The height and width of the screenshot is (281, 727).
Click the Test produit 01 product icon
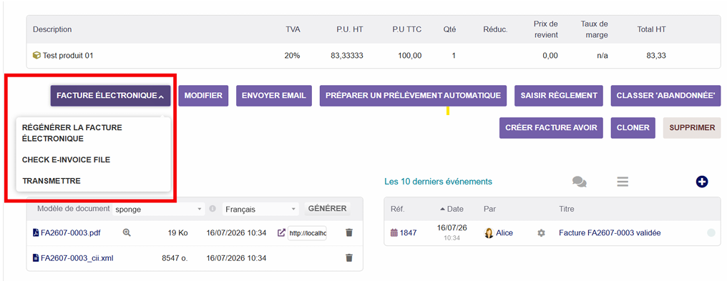36,56
